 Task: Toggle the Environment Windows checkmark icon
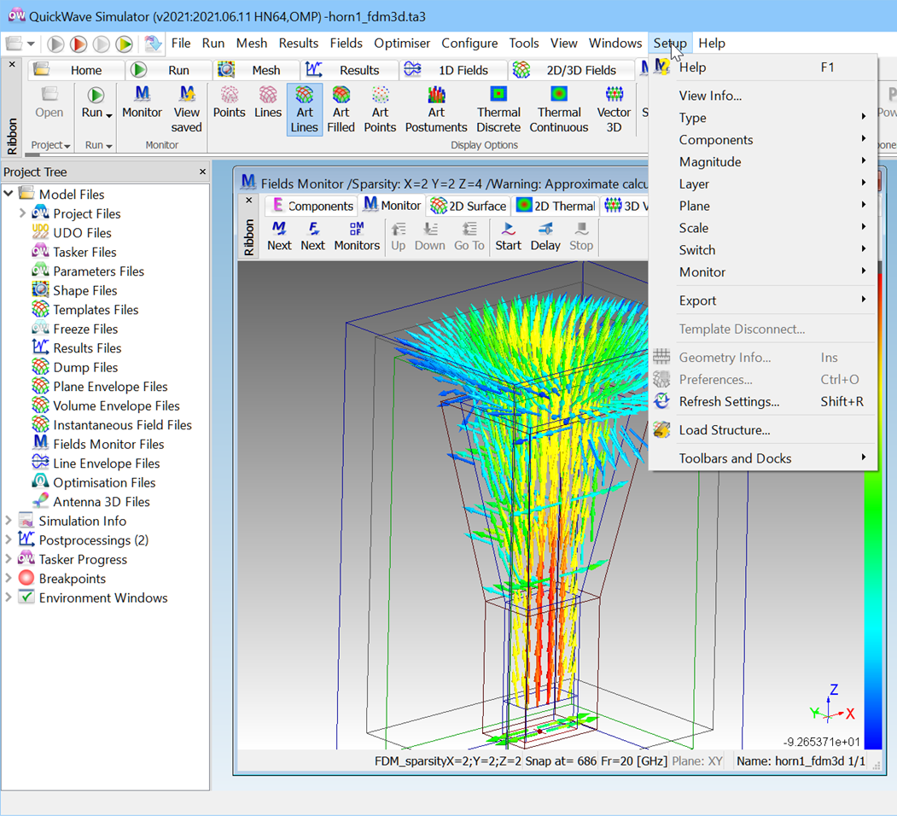(x=26, y=597)
